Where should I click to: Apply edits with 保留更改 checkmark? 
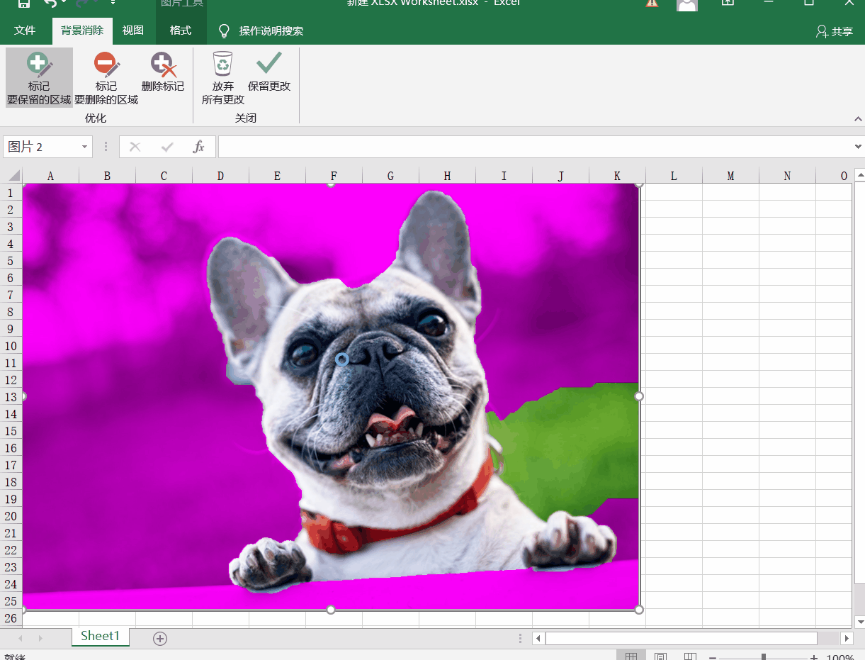pos(269,72)
